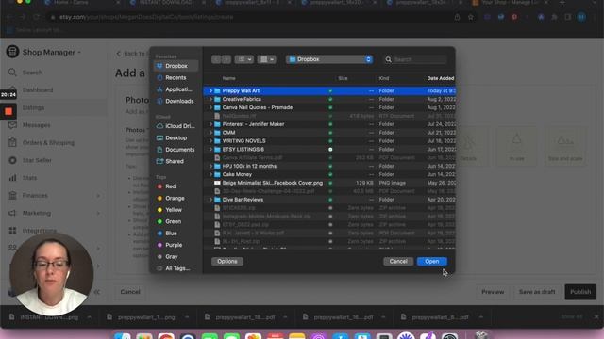
Task: Bookmark this page with the star icon
Action: coord(470,17)
